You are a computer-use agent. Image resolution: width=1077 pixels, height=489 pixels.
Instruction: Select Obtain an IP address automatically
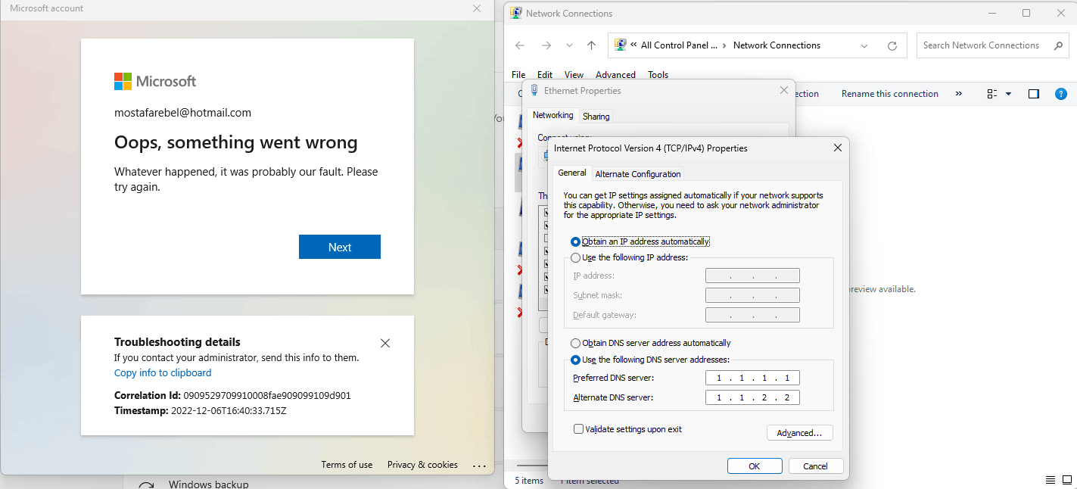640,241
